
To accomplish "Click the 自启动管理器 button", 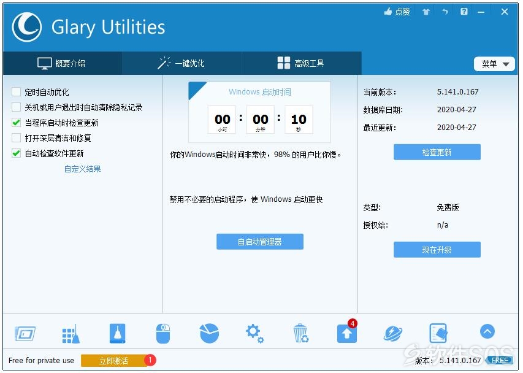I will pos(260,242).
